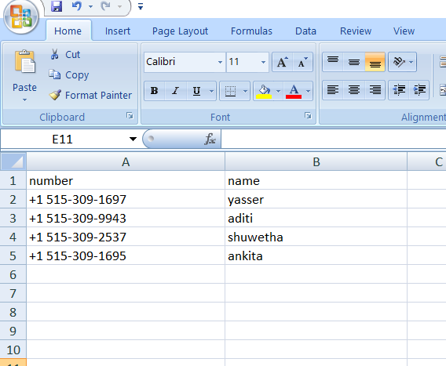The height and width of the screenshot is (366, 446).
Task: Apply the yellow fill color bucket
Action: point(265,92)
